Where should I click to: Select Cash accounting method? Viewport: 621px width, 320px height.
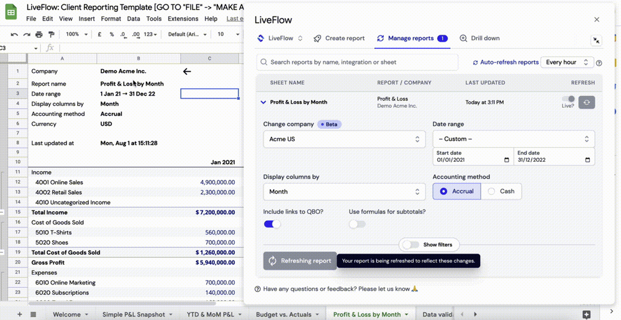coord(501,192)
